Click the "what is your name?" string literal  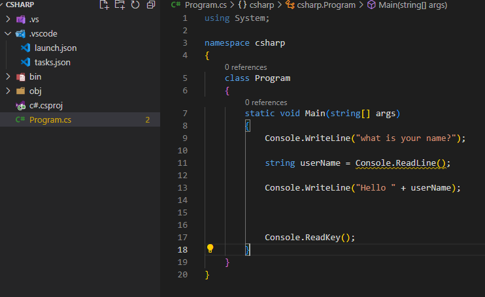pyautogui.click(x=406, y=138)
